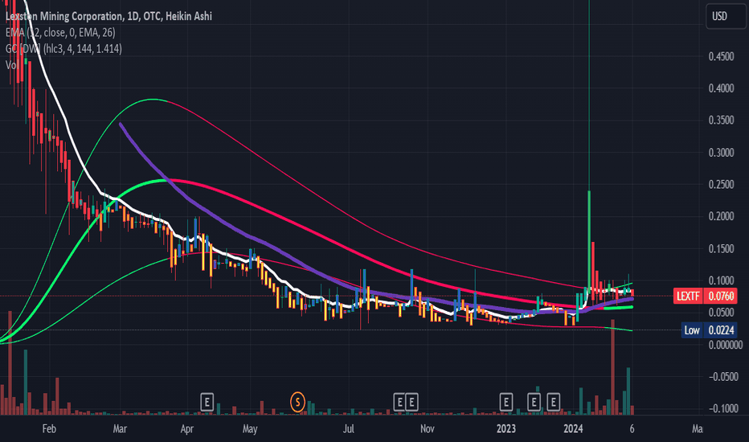
Task: Open the earnings E marker above 2023
Action: pos(505,403)
